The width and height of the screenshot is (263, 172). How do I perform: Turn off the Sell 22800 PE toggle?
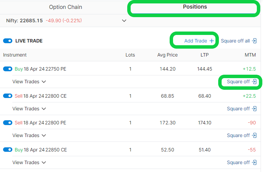[x=8, y=123]
